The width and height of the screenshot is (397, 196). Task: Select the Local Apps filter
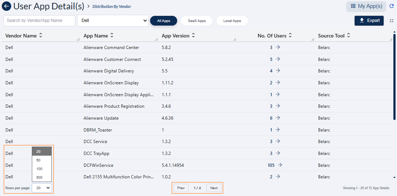pos(232,21)
